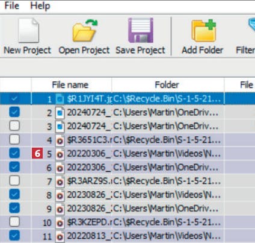Image resolution: width=255 pixels, height=243 pixels.
Task: Tick the checkbox for row 10
Action: [14, 221]
